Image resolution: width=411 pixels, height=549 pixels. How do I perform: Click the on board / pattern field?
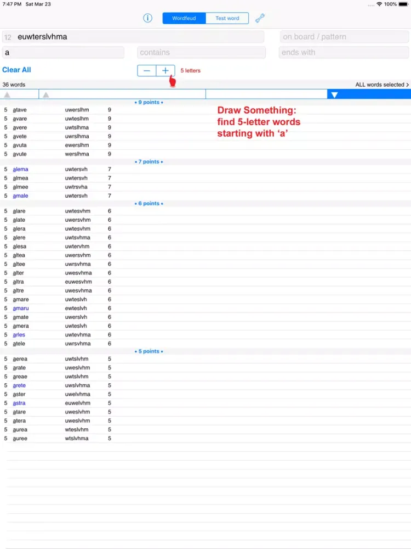pyautogui.click(x=344, y=37)
